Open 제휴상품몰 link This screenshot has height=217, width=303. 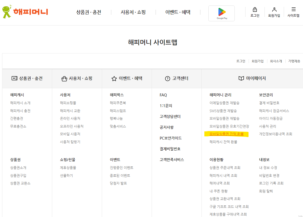click(x=68, y=167)
